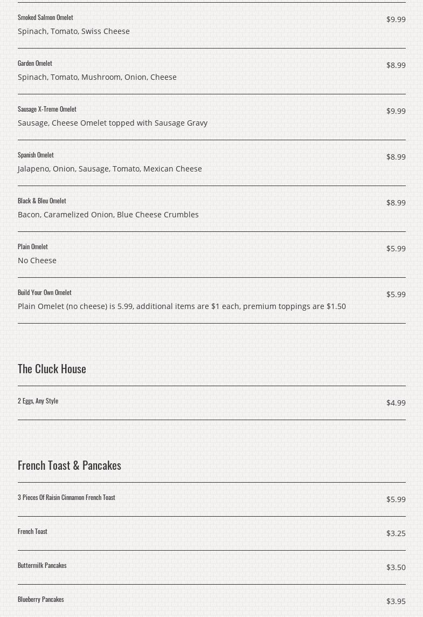This screenshot has width=423, height=617.
Task: Click the Smoked Salmon Omelet title
Action: 45,17
